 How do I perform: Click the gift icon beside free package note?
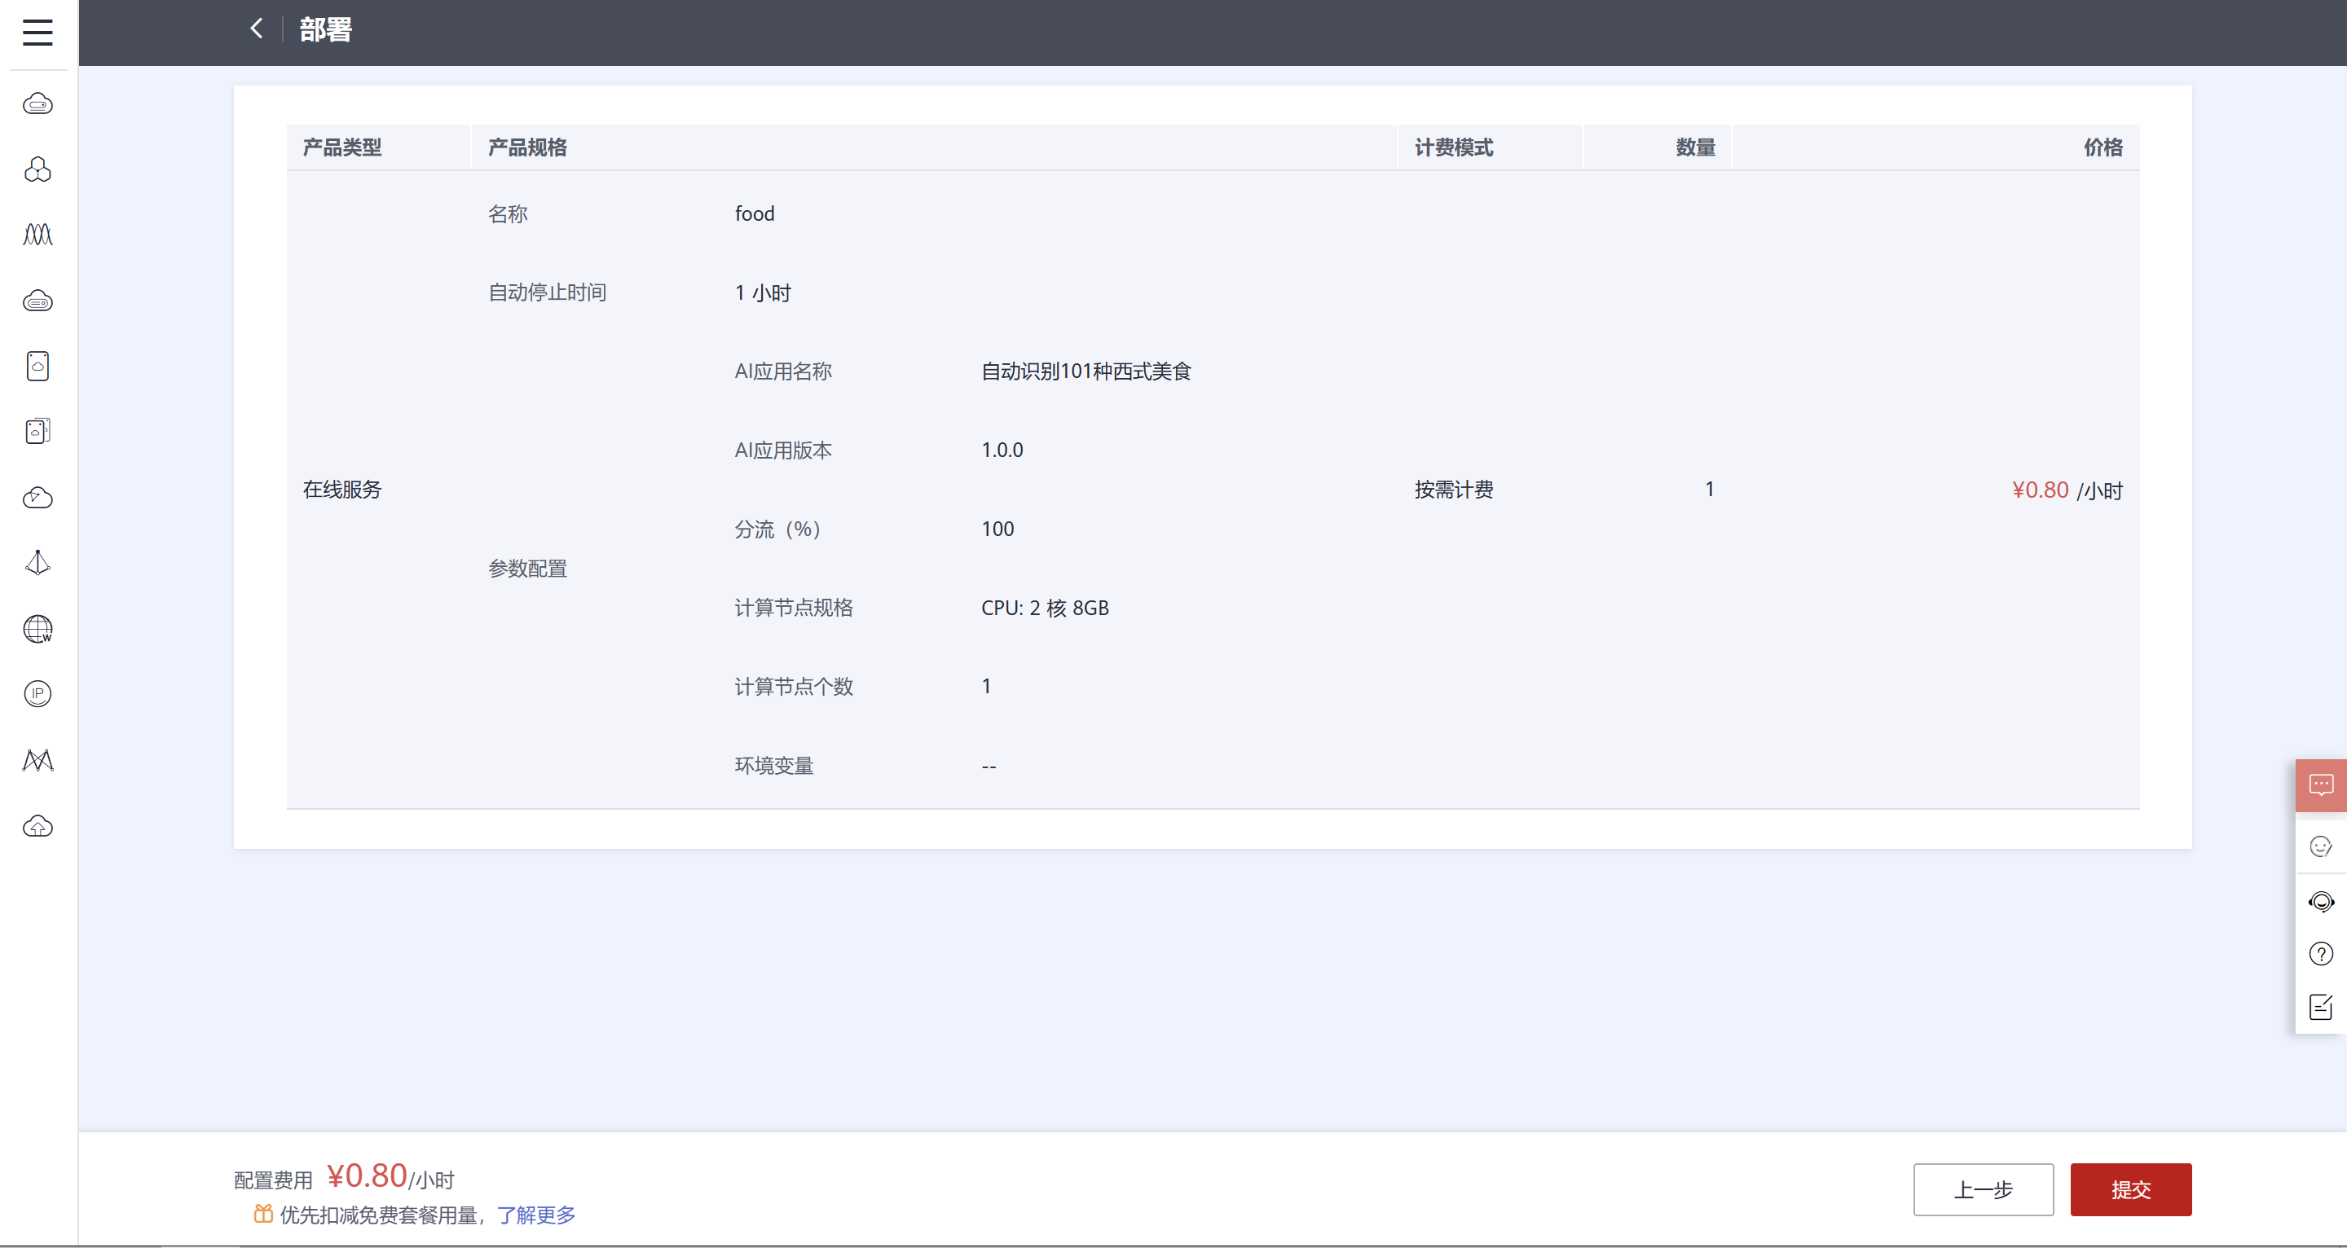263,1214
